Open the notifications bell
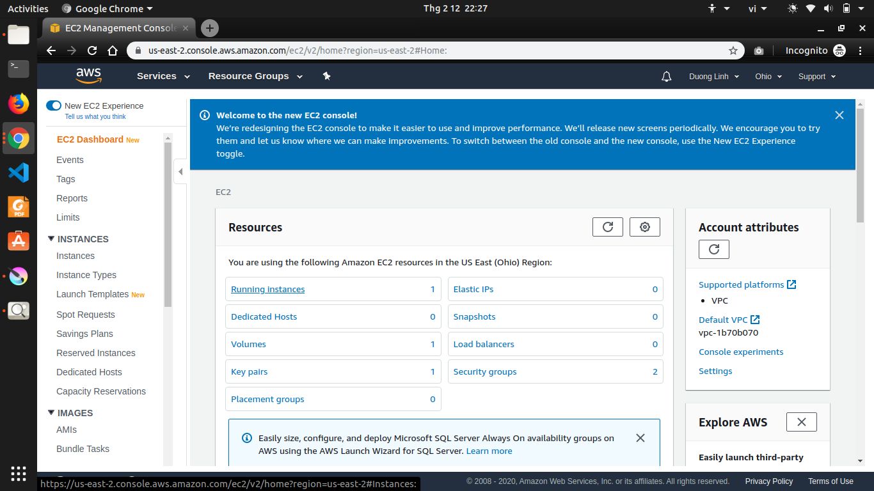This screenshot has height=491, width=874. (x=667, y=77)
